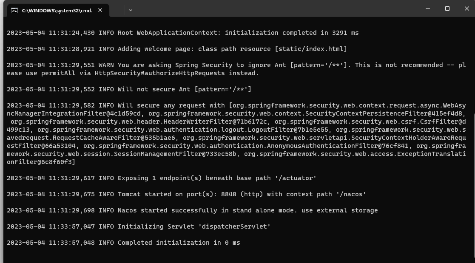475x263 pixels.
Task: Click the 'Exposing 1 endpoint(s)' log line
Action: (162, 178)
